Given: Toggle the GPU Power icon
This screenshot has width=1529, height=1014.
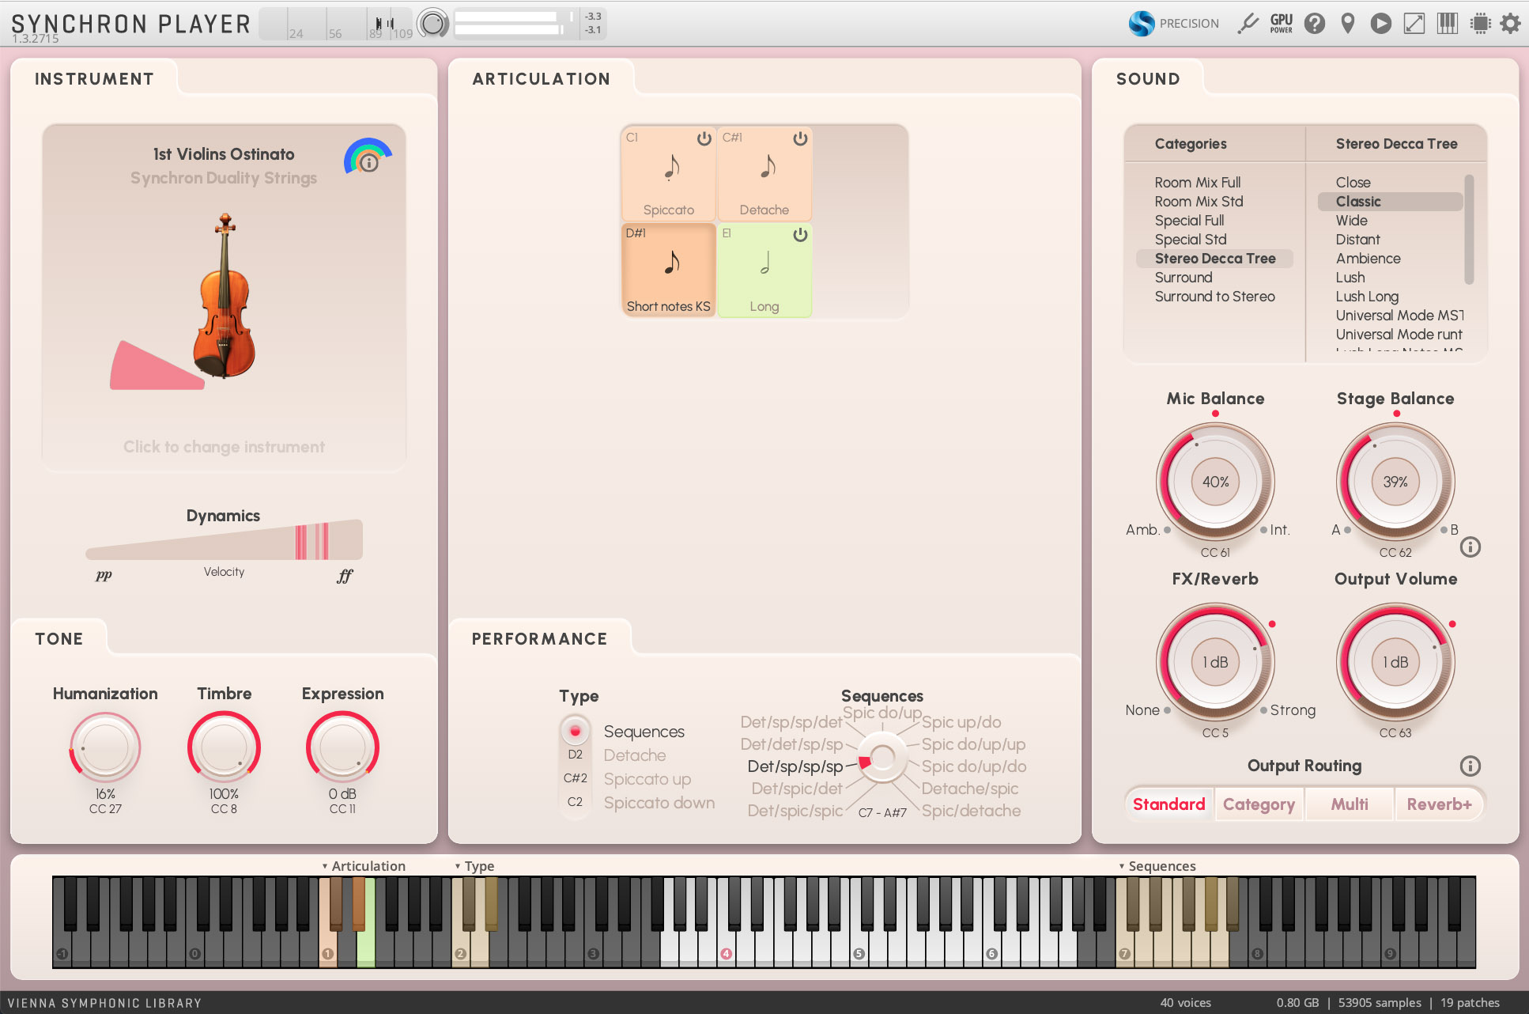Looking at the screenshot, I should 1281,24.
